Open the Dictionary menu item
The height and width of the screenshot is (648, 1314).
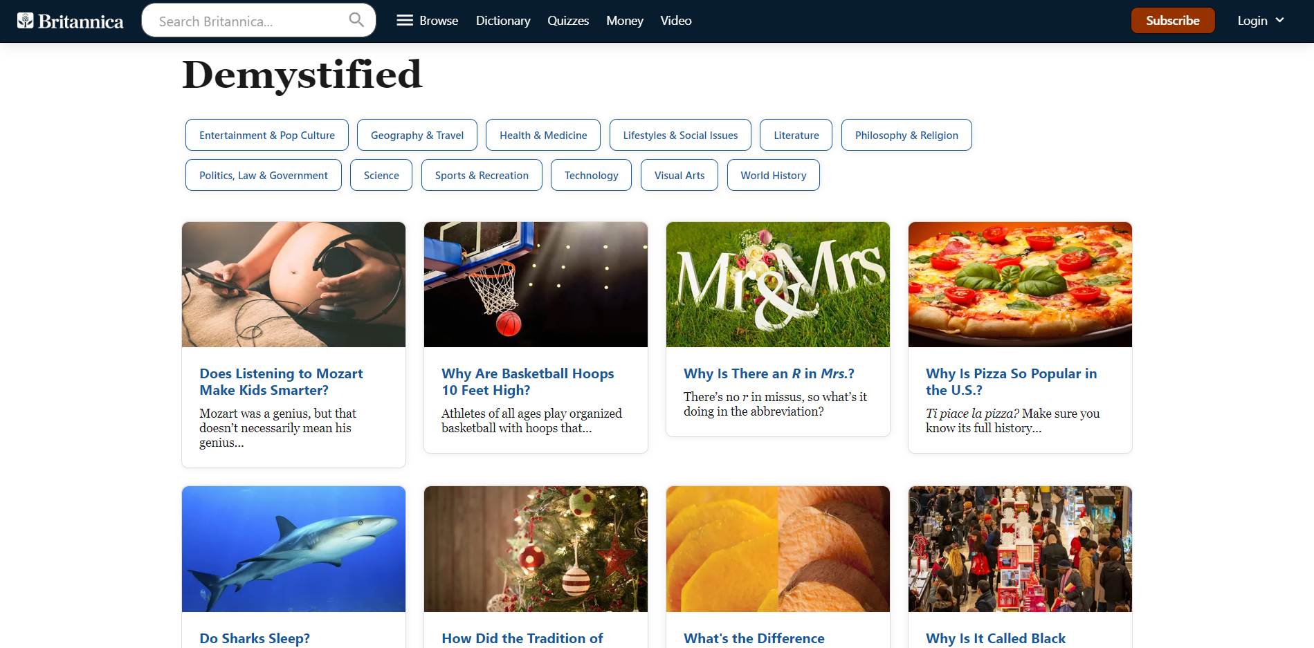coord(503,21)
